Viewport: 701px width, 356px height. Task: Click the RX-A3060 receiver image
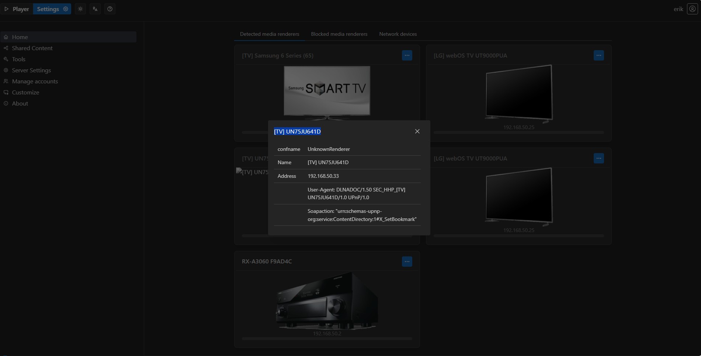pos(327,300)
